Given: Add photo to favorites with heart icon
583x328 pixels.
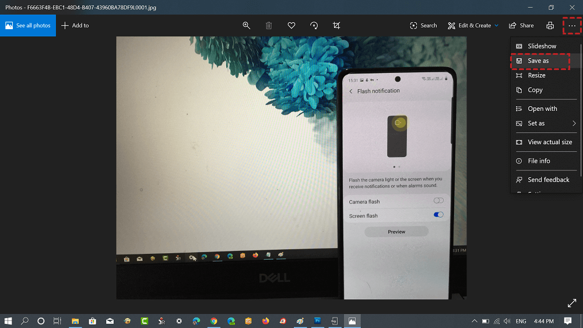Looking at the screenshot, I should pyautogui.click(x=291, y=26).
